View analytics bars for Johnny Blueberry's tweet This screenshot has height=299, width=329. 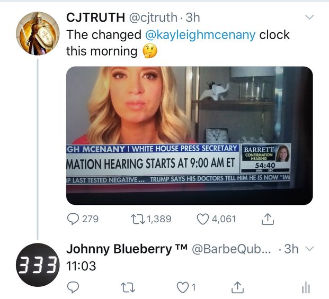(x=306, y=287)
